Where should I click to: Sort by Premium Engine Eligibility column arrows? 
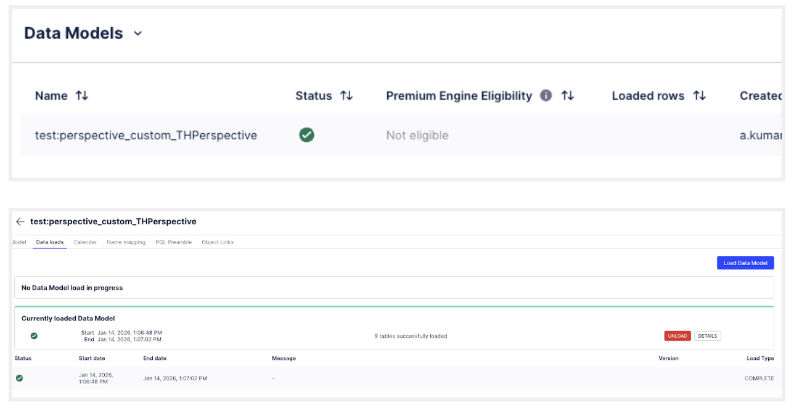coord(567,96)
